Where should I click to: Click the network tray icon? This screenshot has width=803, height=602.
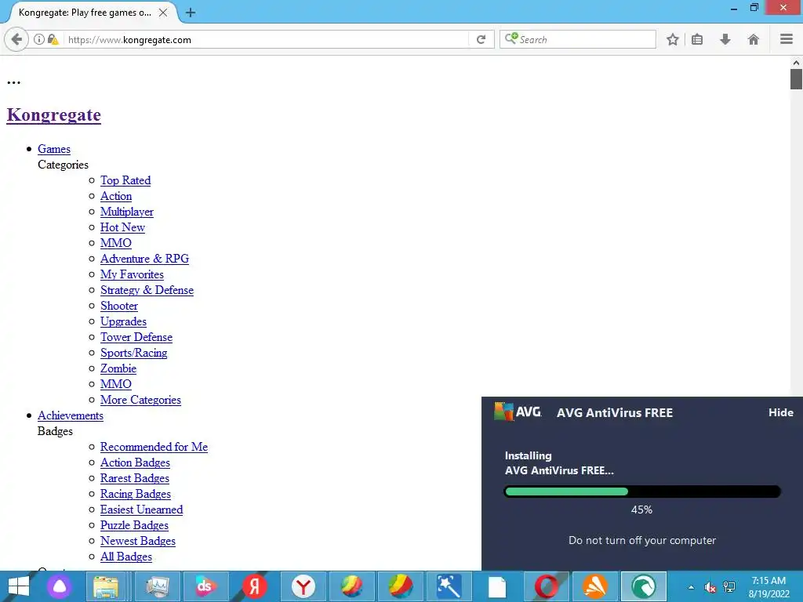(x=729, y=587)
